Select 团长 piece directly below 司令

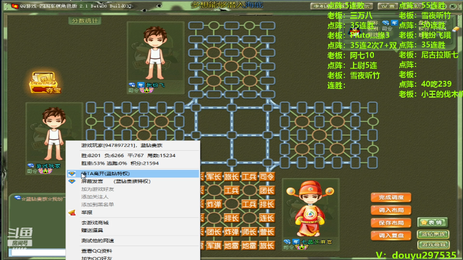(267, 191)
